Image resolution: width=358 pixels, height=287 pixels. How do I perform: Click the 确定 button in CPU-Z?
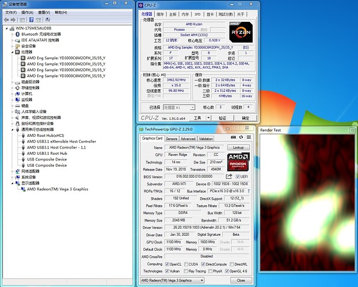coord(245,118)
